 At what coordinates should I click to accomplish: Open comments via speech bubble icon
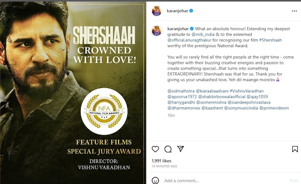tap(168, 149)
